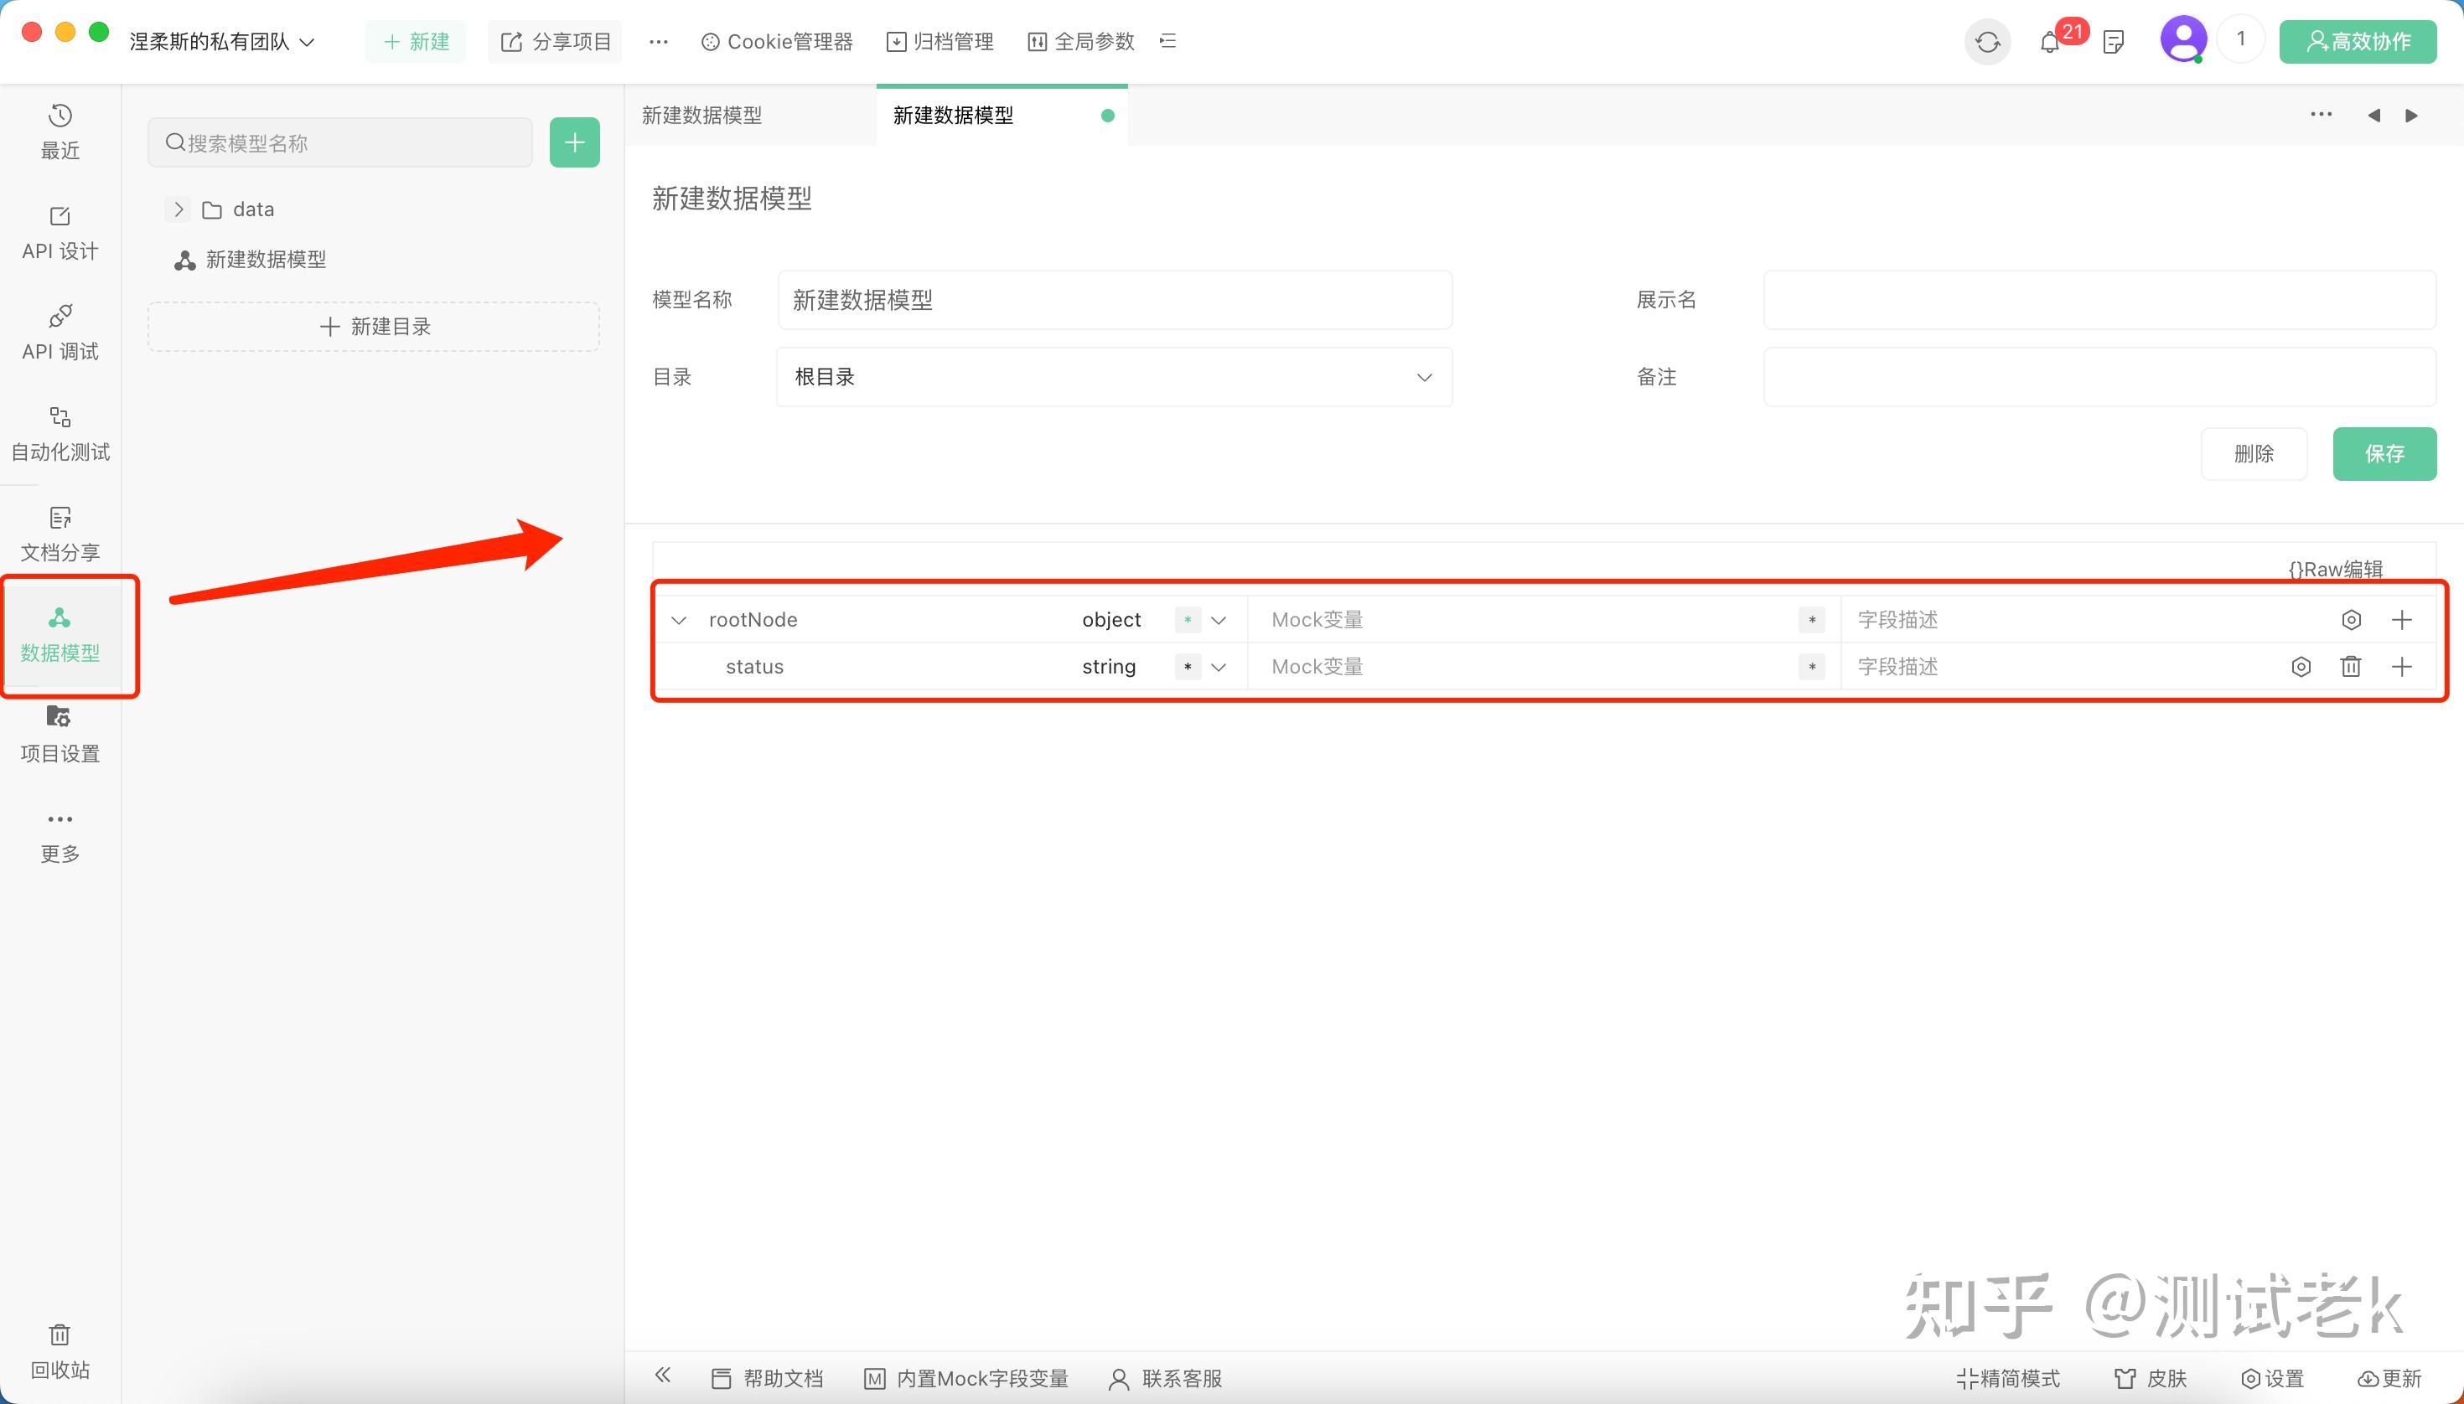2464x1404 pixels.
Task: Open 归档管理 in the top menu
Action: click(x=939, y=41)
